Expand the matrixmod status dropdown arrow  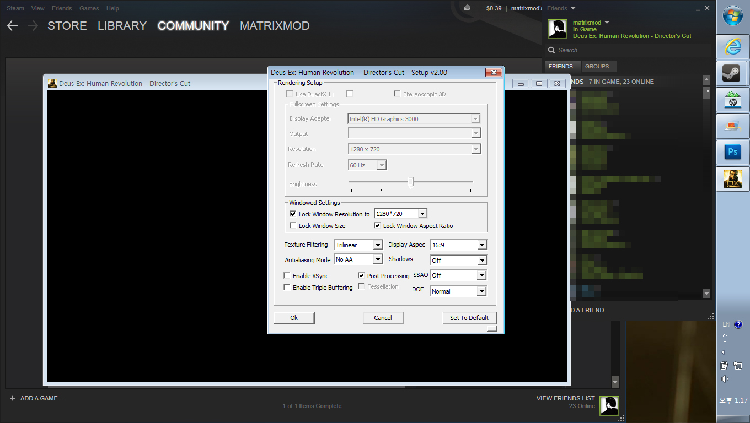pos(607,23)
